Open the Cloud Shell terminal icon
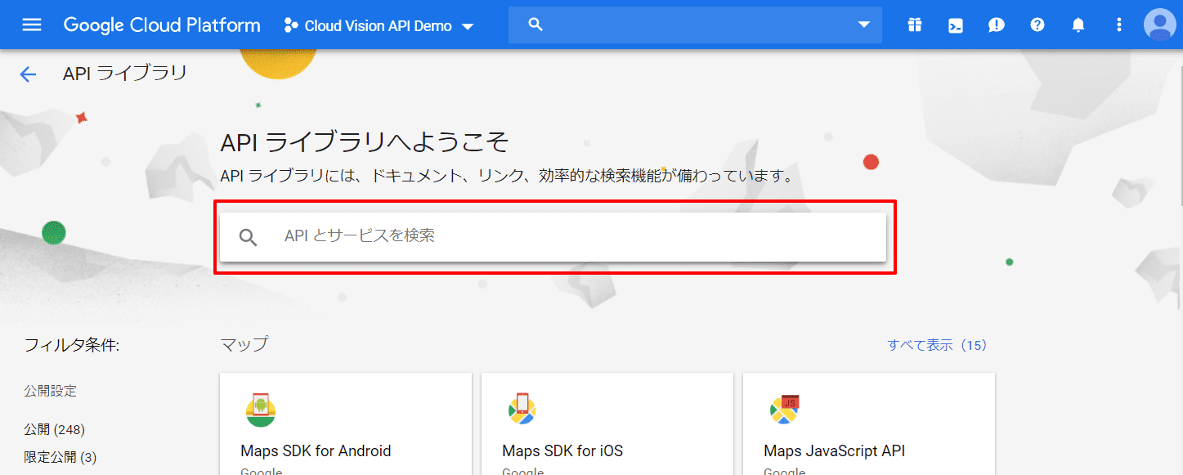This screenshot has height=475, width=1183. point(955,25)
